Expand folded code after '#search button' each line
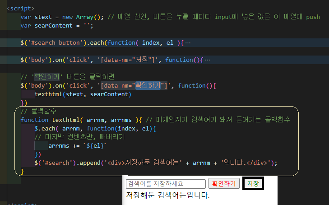Viewport: 329px width, 205px height. click(x=188, y=43)
